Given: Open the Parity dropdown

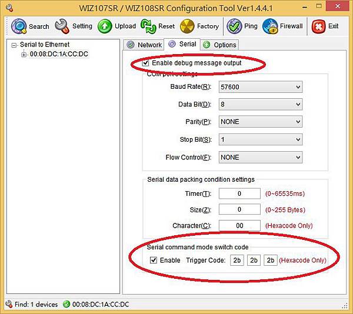Looking at the screenshot, I should click(261, 122).
